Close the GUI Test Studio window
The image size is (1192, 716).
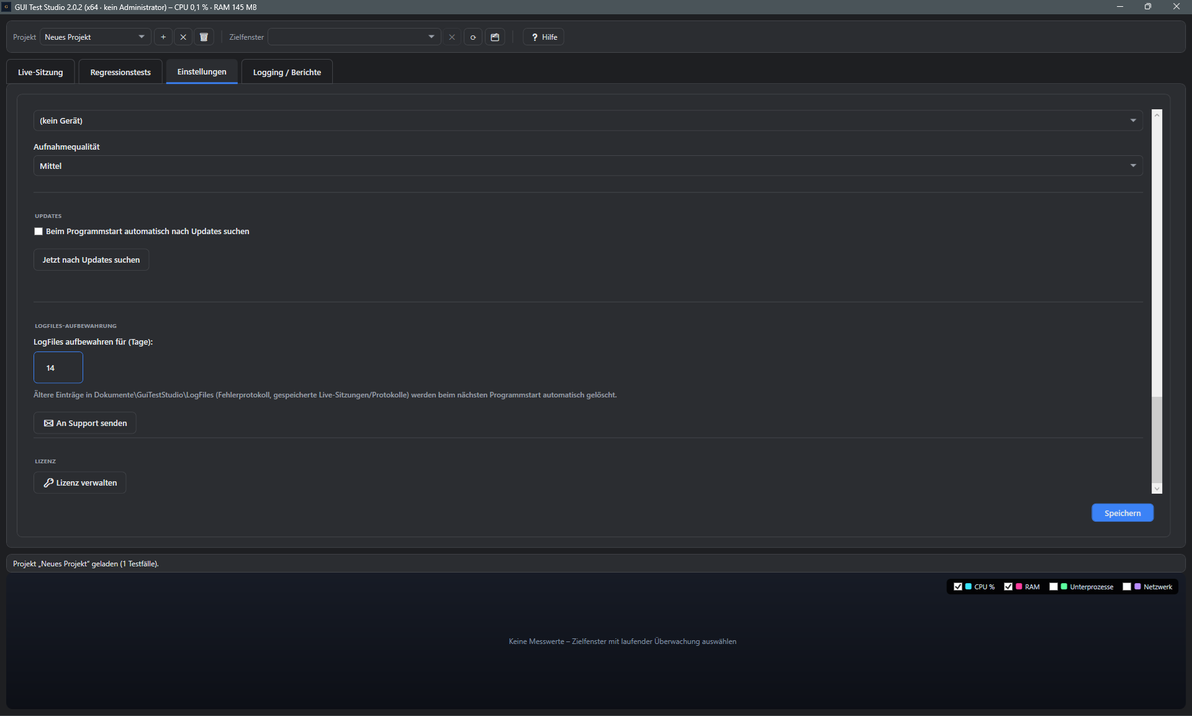click(1176, 7)
